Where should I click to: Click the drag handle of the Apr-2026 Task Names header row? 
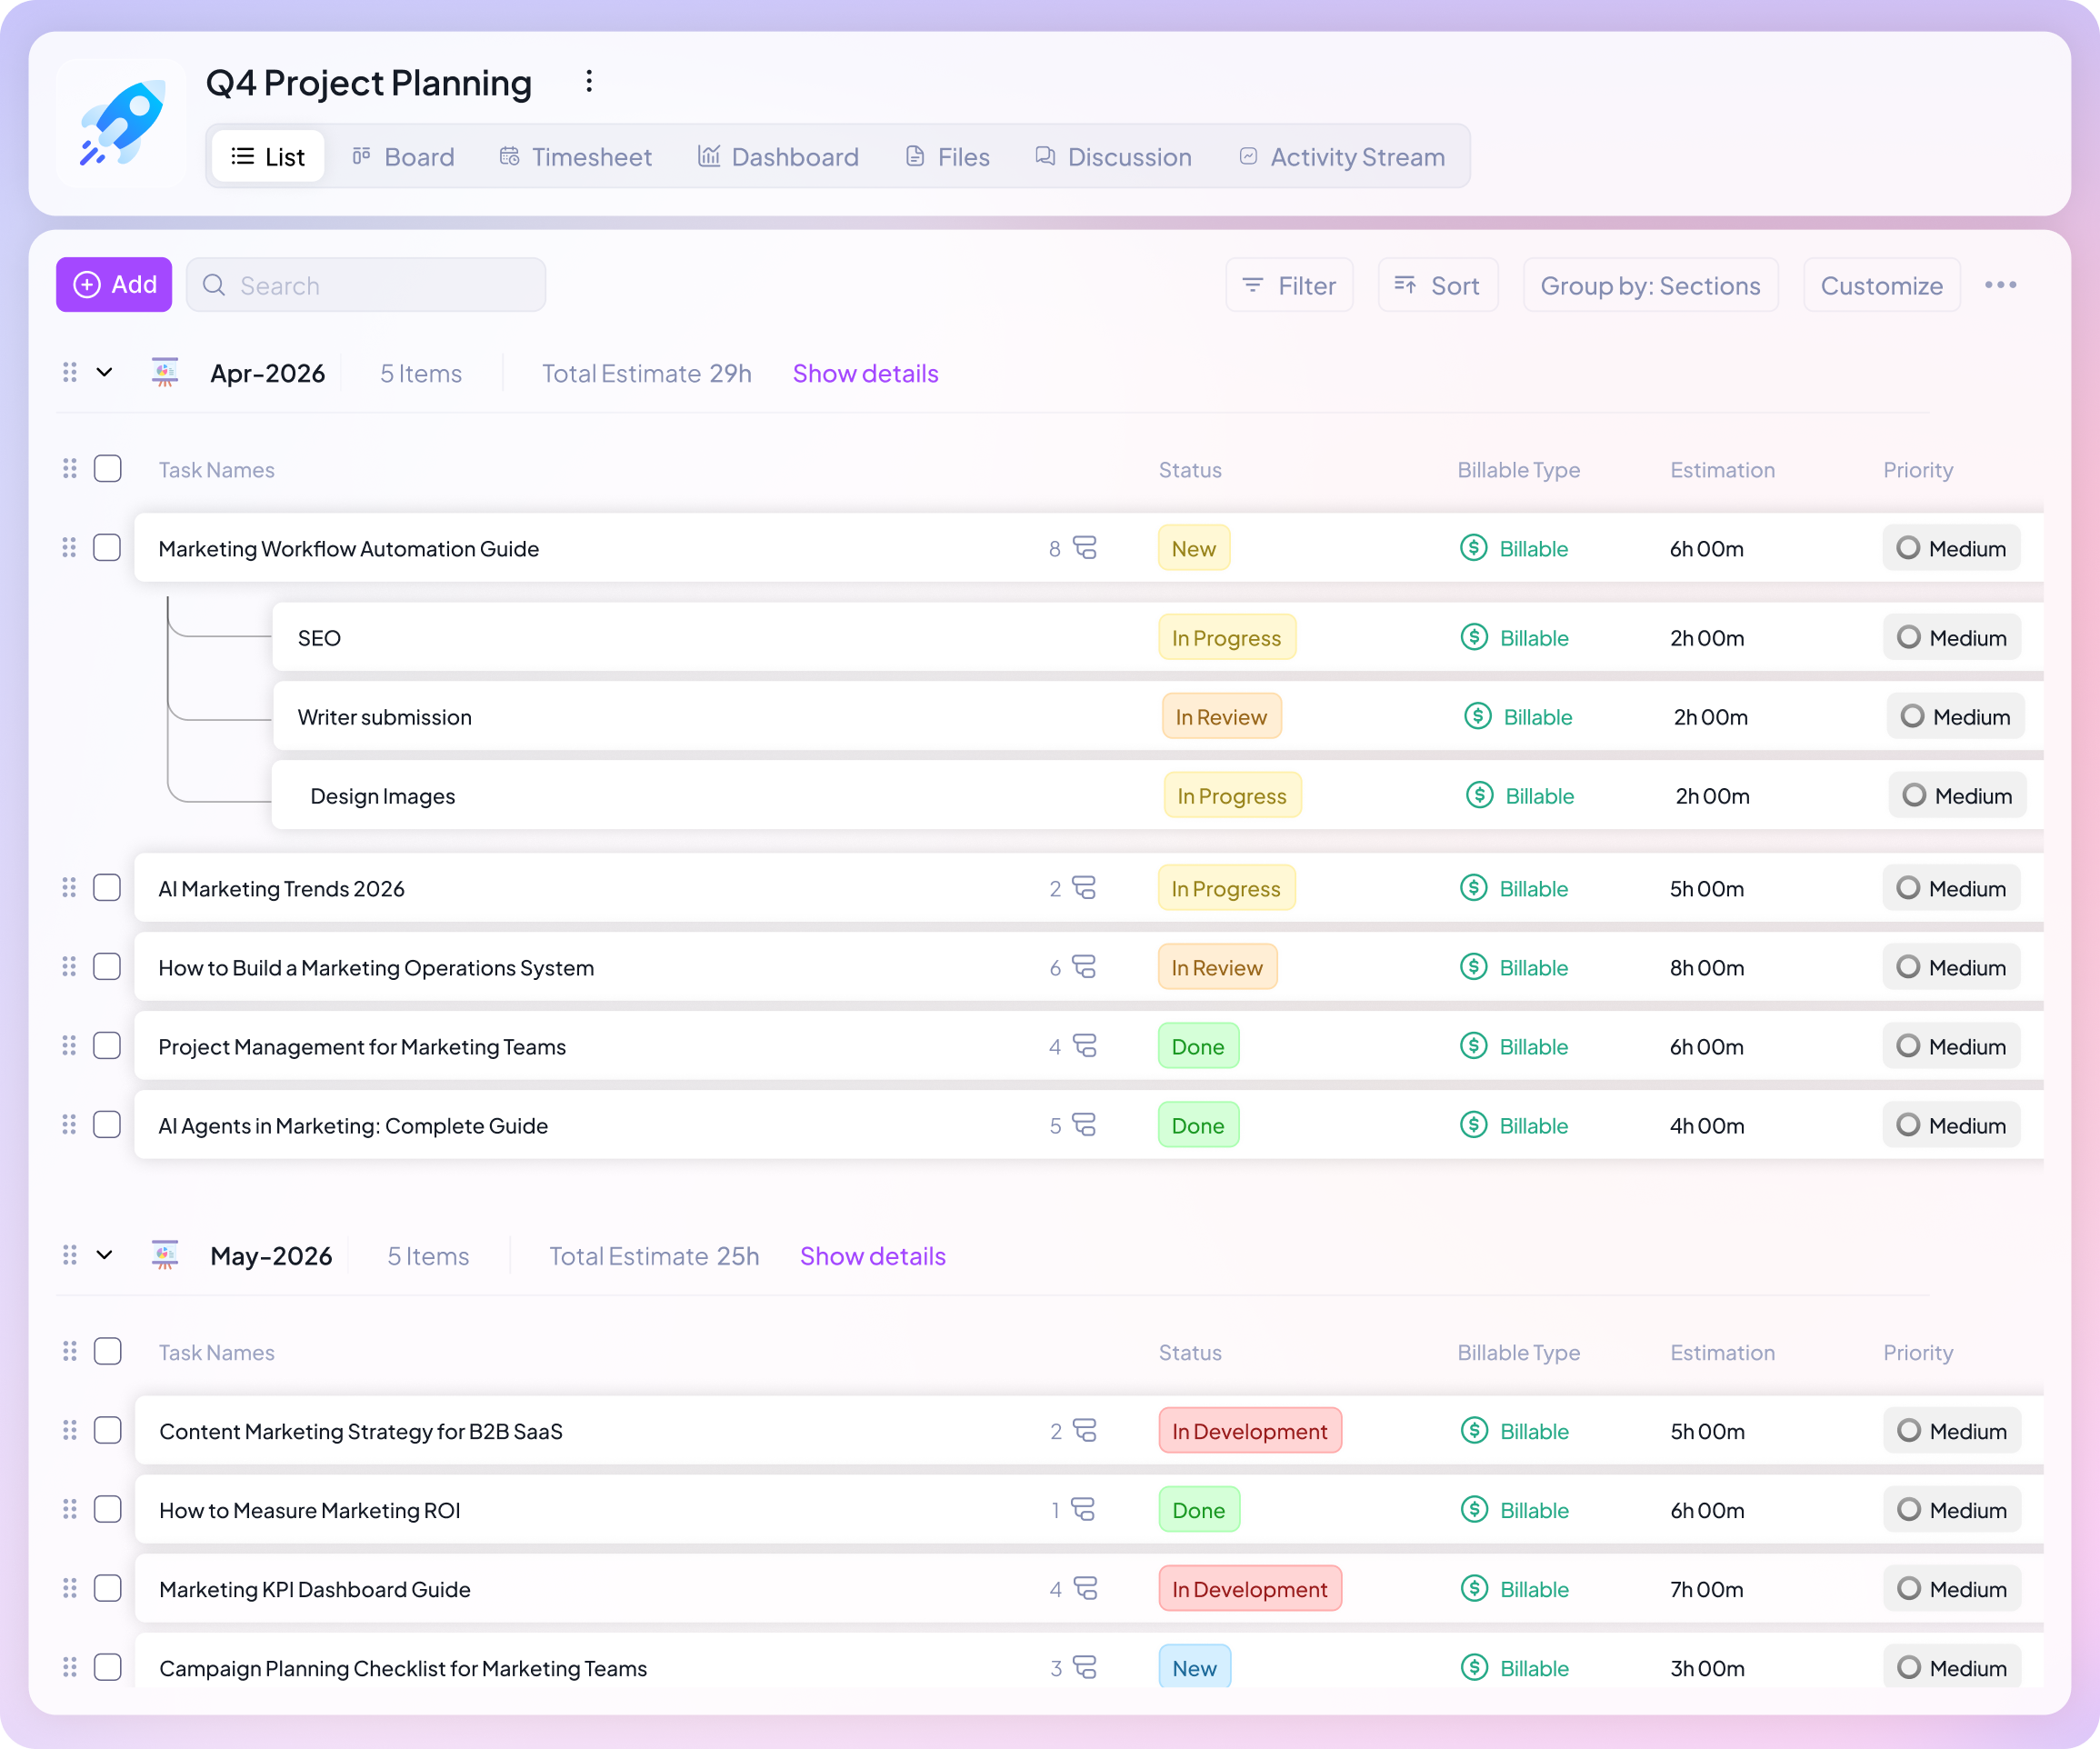click(70, 469)
